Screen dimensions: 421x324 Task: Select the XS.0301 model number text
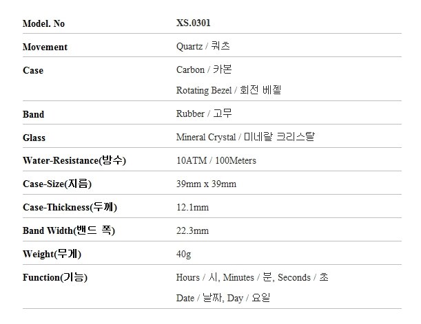tap(193, 23)
